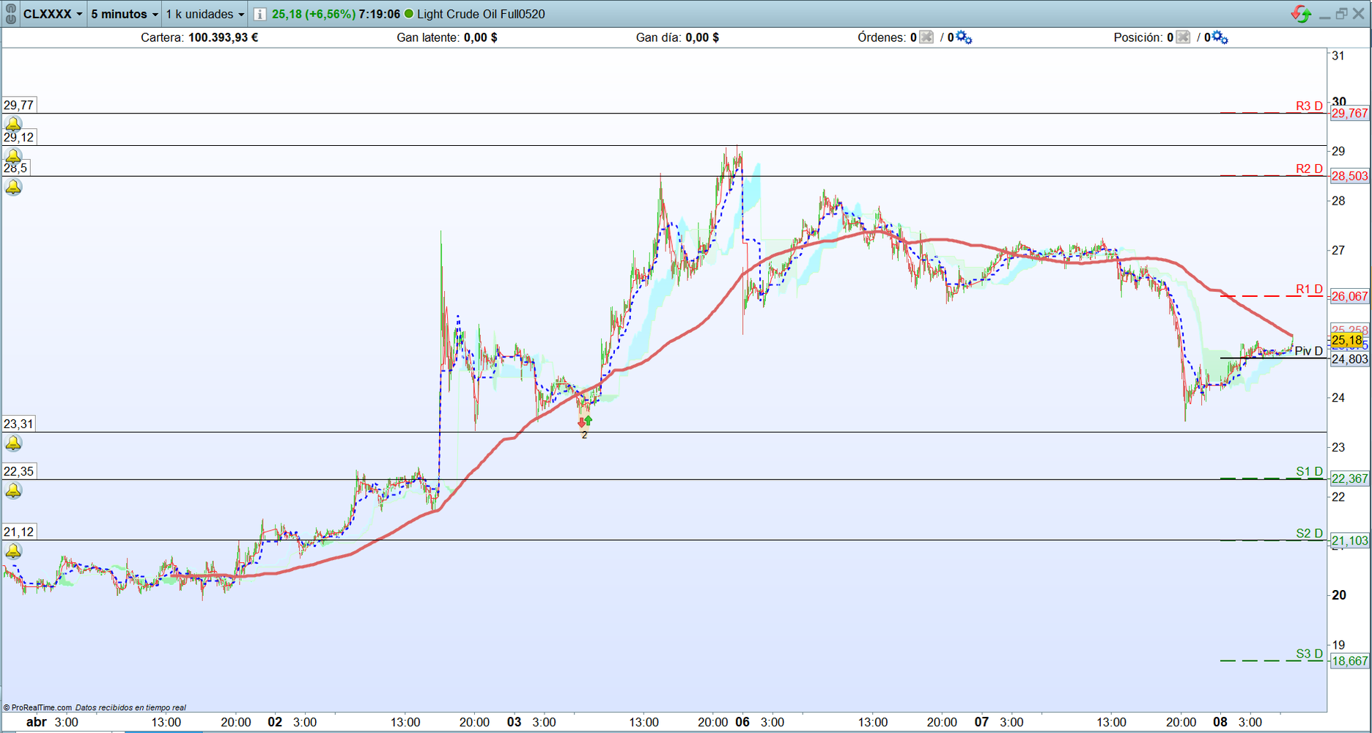The width and height of the screenshot is (1372, 733).
Task: Click the Piv D pivot label
Action: coord(1308,351)
